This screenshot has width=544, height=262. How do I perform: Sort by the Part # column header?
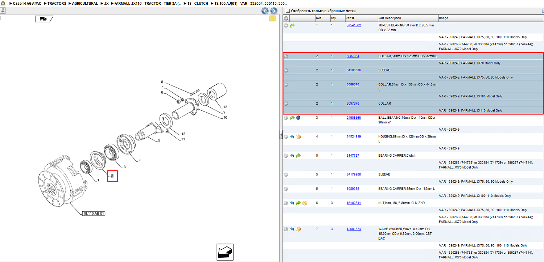tap(361, 18)
